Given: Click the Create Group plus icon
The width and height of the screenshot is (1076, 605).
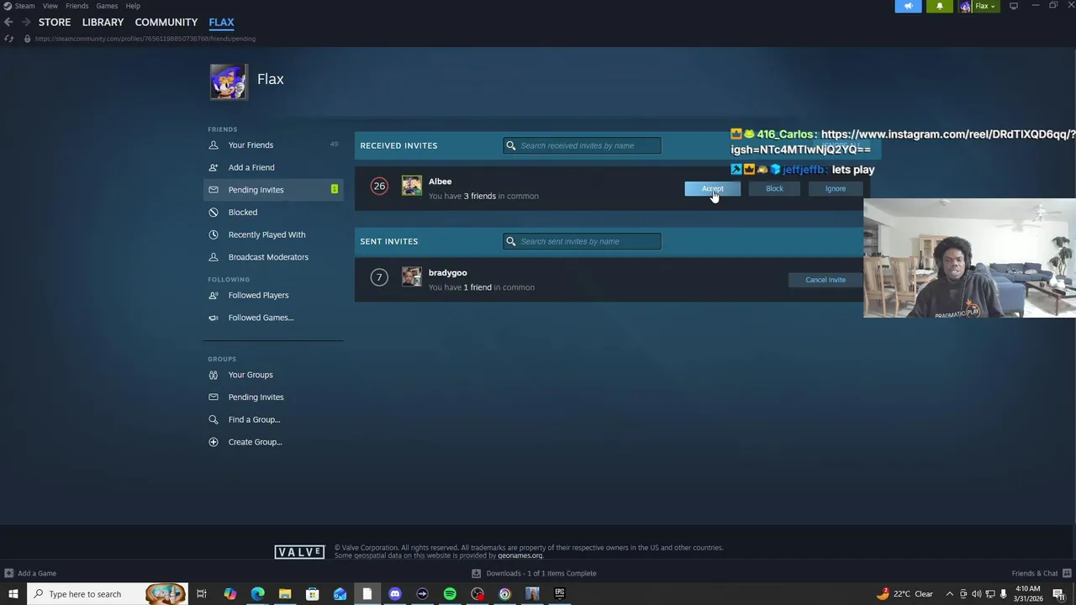Looking at the screenshot, I should (214, 442).
